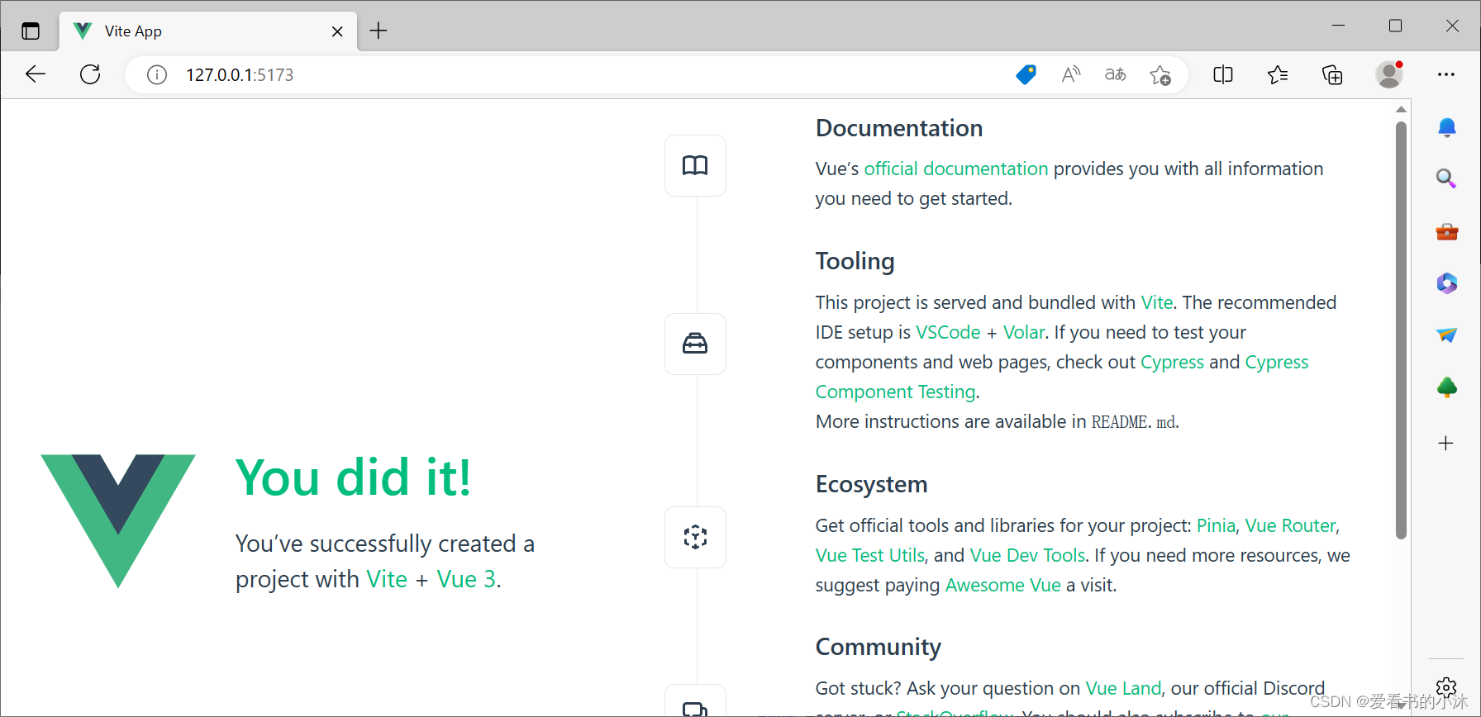Open the Awesome Vue link
Image resolution: width=1481 pixels, height=717 pixels.
click(1003, 585)
